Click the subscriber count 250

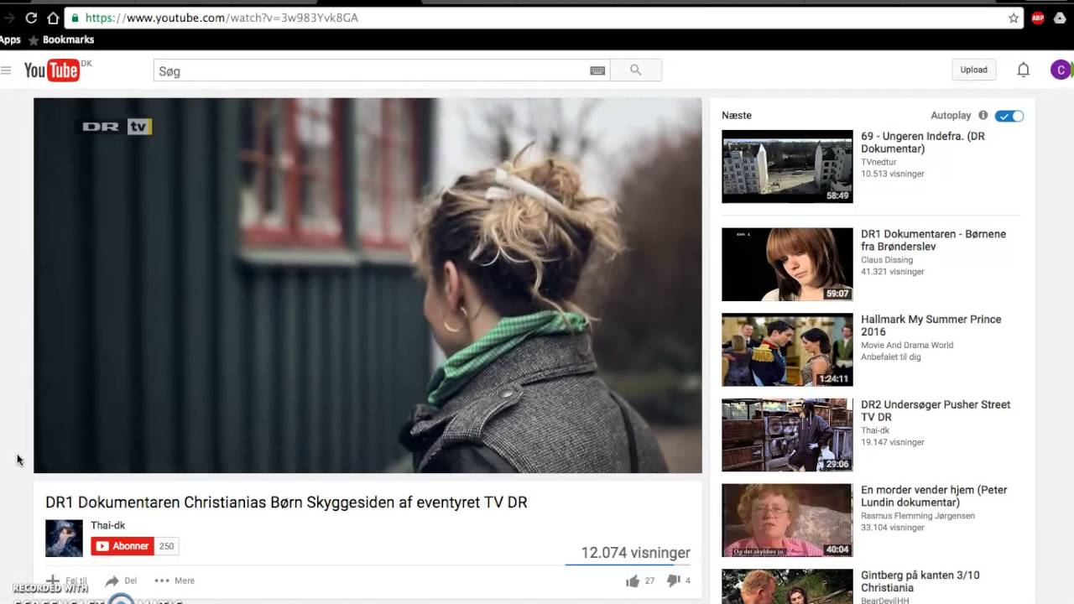click(x=166, y=546)
